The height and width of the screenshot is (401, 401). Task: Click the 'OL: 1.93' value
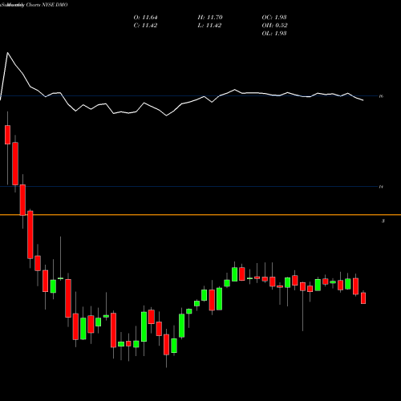(x=274, y=34)
